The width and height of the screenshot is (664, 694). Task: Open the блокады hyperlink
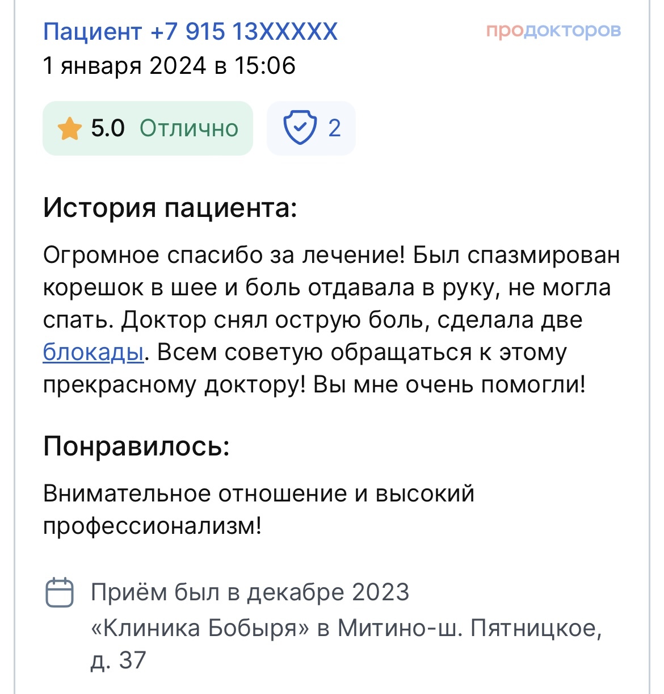(93, 353)
